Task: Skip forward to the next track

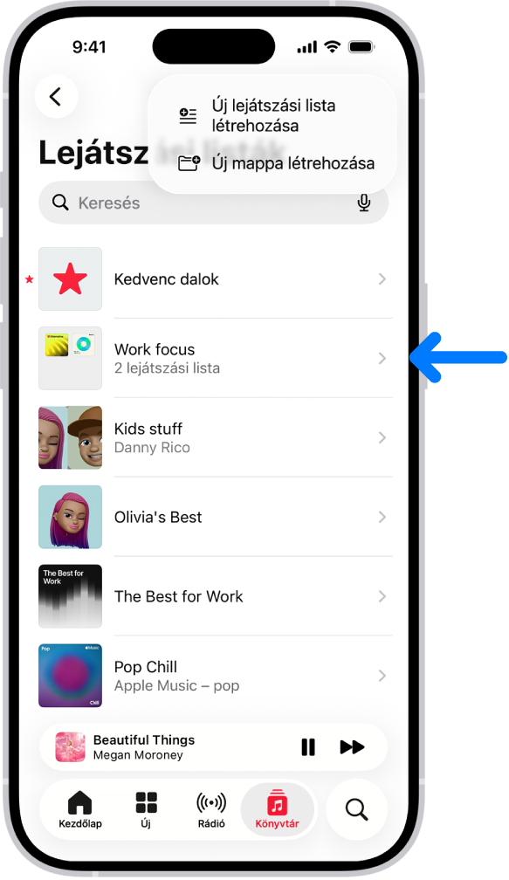Action: point(352,747)
